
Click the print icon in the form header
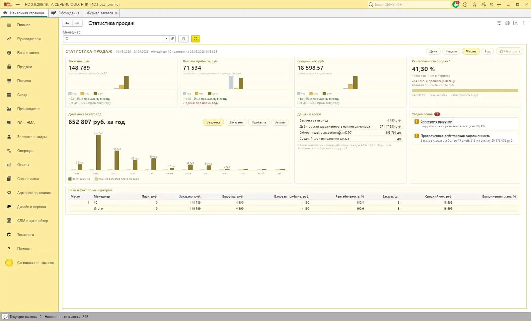pyautogui.click(x=507, y=23)
